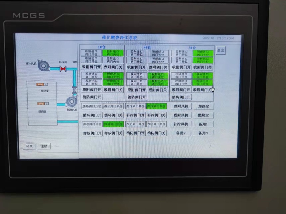Viewport: 286px width, 214px height.
Task: Click the 登录 login button
Action: pos(29,146)
